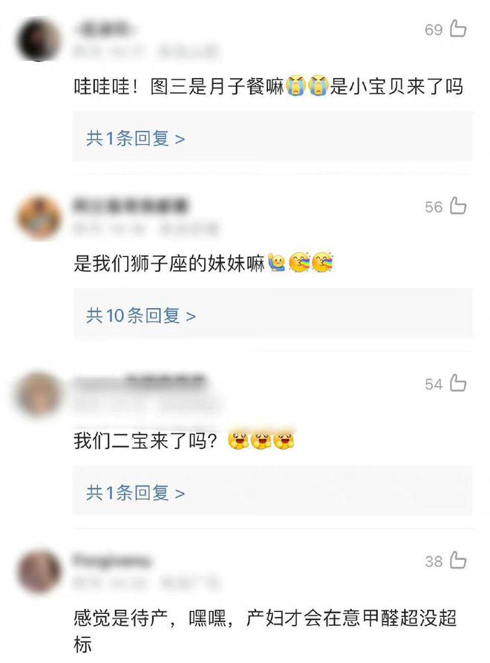Select the comment beginning 感觉是待产
This screenshot has width=490, height=663.
click(264, 630)
